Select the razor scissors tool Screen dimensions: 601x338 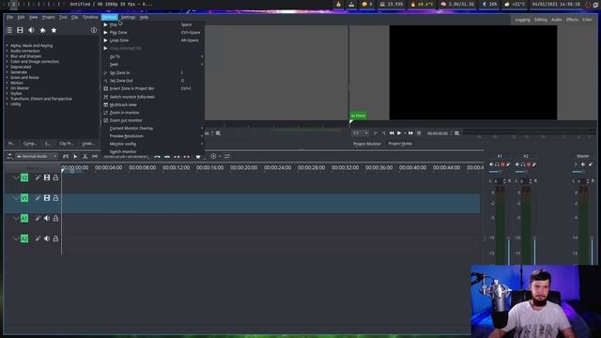pyautogui.click(x=85, y=157)
